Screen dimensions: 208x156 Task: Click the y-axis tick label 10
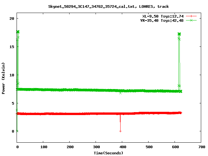pyautogui.click(x=12, y=75)
